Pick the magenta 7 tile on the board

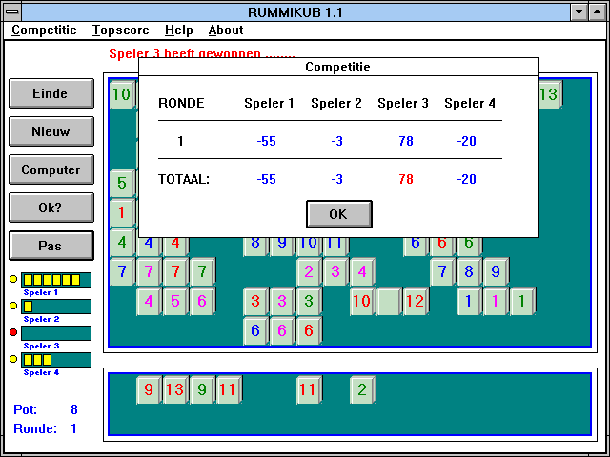pos(150,271)
